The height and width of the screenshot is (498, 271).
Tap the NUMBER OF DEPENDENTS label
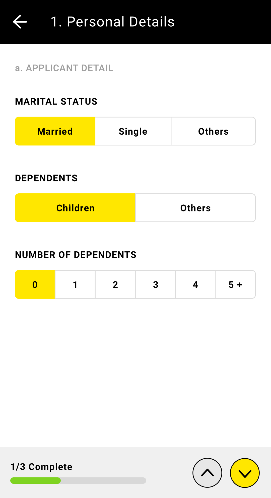pos(76,255)
